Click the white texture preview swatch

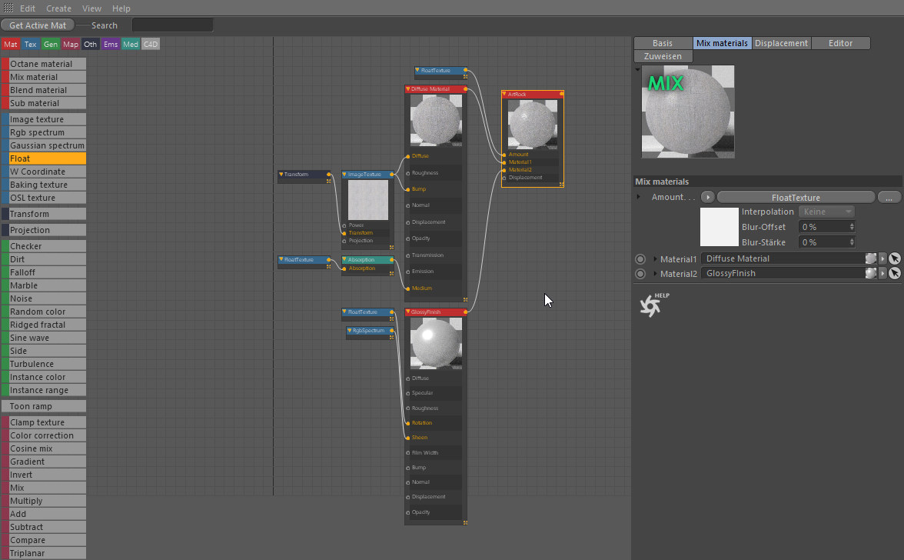(x=719, y=227)
